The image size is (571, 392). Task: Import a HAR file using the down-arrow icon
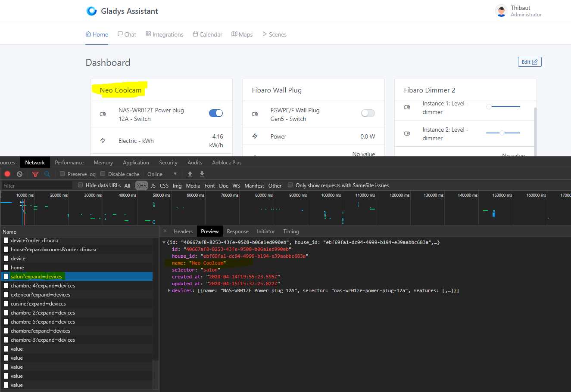(202, 174)
